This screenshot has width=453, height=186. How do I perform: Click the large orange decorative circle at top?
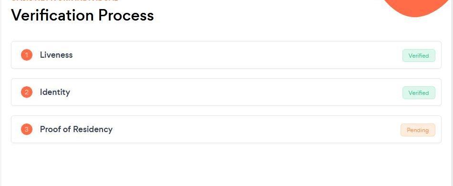417,7
